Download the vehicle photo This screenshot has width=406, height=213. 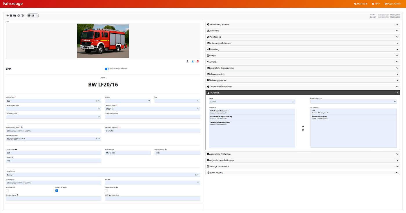[x=193, y=62]
